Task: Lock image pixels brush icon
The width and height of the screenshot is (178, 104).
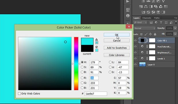Action: click(x=146, y=34)
